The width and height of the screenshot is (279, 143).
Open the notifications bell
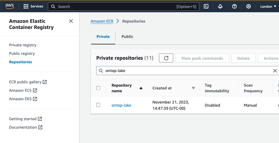click(x=220, y=7)
